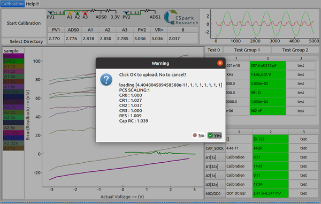This screenshot has width=321, height=204.
Task: Select the green '14.47' result cell
Action: coord(270,166)
